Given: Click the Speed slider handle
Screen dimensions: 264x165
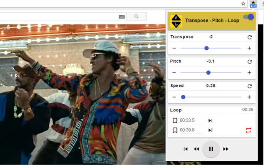Looking at the screenshot, I should pyautogui.click(x=183, y=97).
